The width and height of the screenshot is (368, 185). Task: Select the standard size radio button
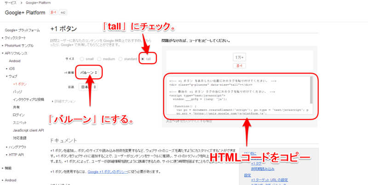coord(121,59)
